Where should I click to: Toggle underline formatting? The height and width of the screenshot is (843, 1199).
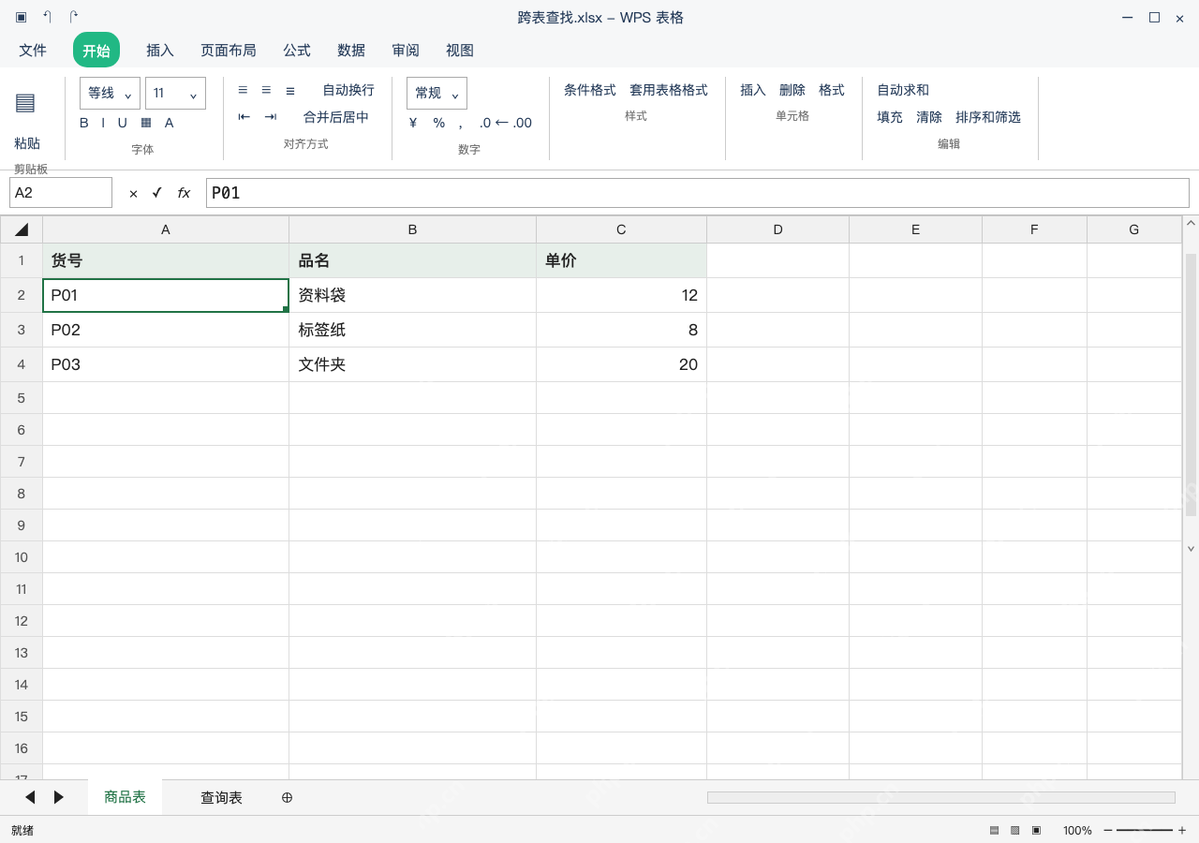click(x=122, y=123)
